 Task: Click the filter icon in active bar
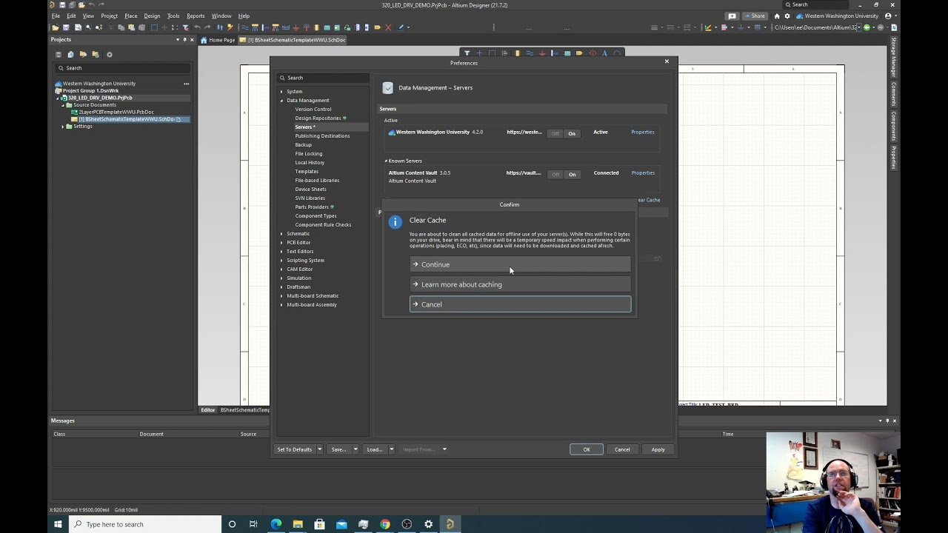point(467,53)
